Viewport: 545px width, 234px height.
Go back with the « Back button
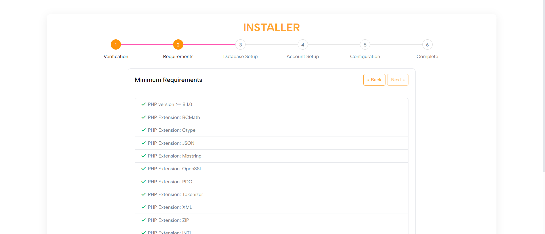[x=374, y=80]
